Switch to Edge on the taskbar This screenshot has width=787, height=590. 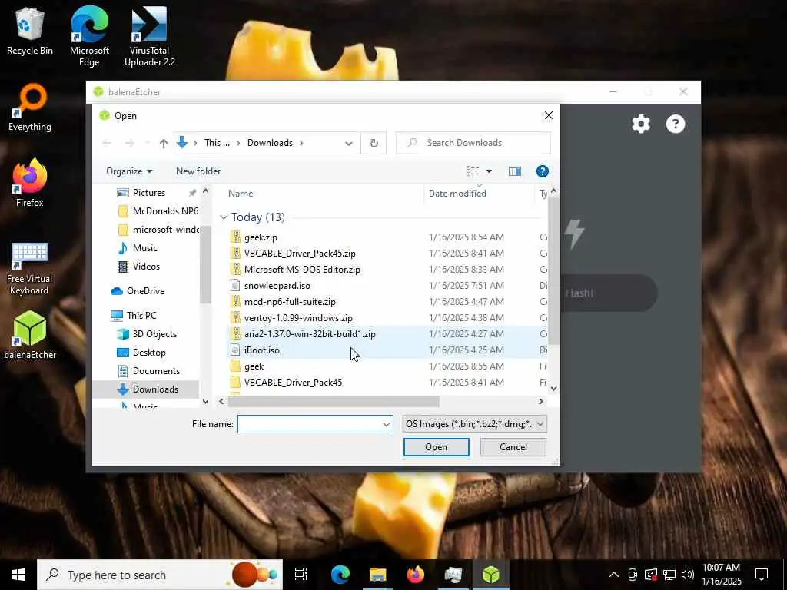[340, 575]
